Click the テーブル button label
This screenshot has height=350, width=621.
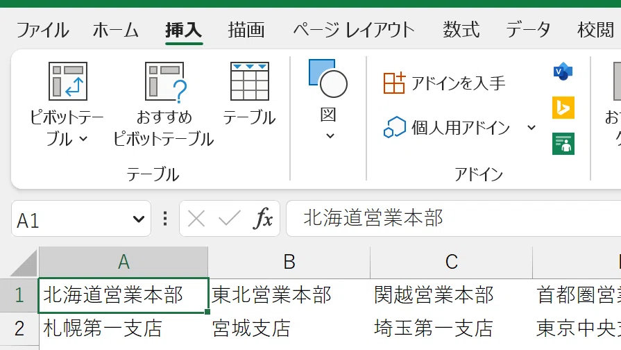(x=249, y=117)
